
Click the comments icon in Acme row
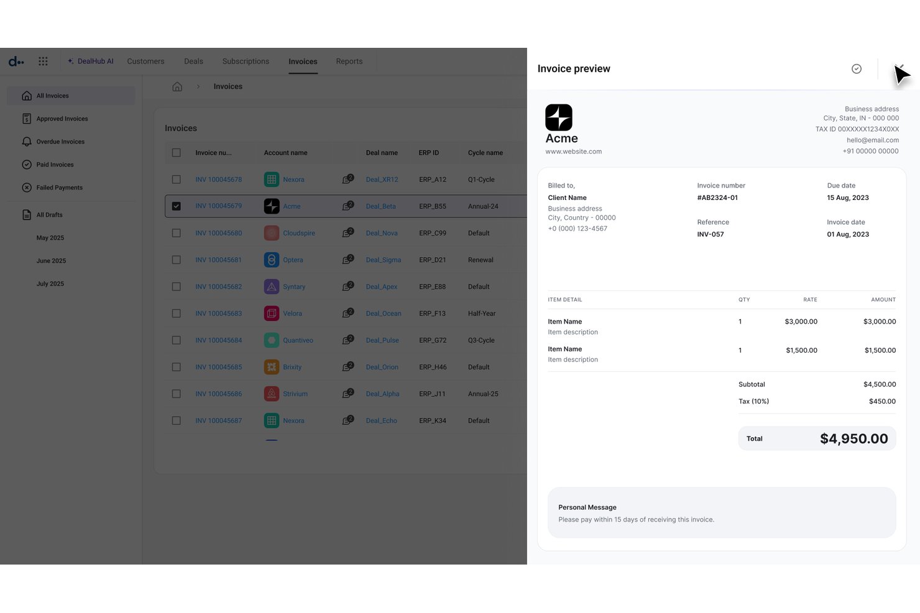(x=348, y=206)
